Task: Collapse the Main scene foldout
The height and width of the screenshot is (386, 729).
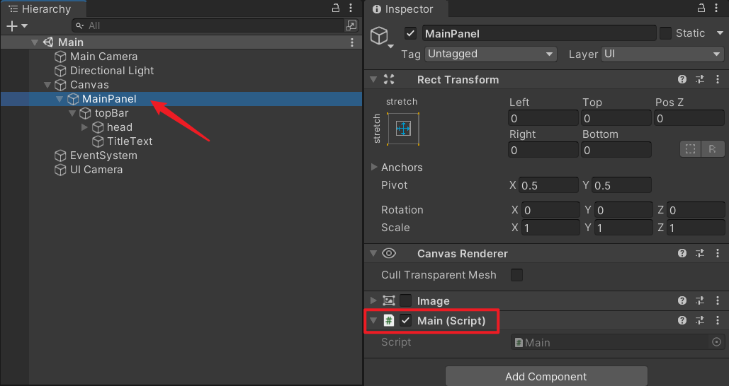Action: click(x=35, y=42)
